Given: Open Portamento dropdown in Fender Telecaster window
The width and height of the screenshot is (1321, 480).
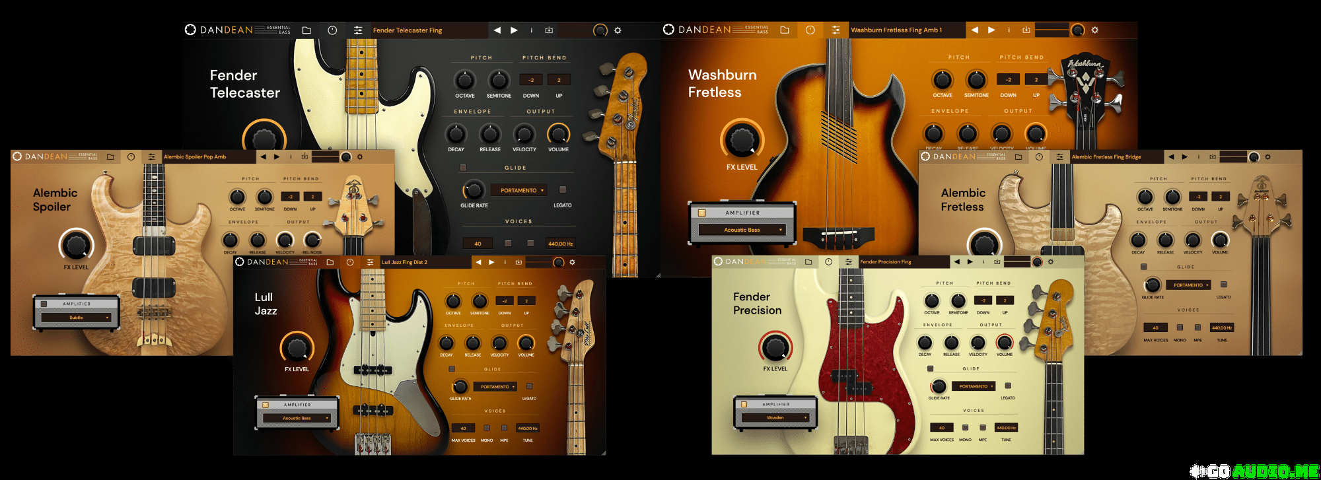Looking at the screenshot, I should click(x=519, y=190).
